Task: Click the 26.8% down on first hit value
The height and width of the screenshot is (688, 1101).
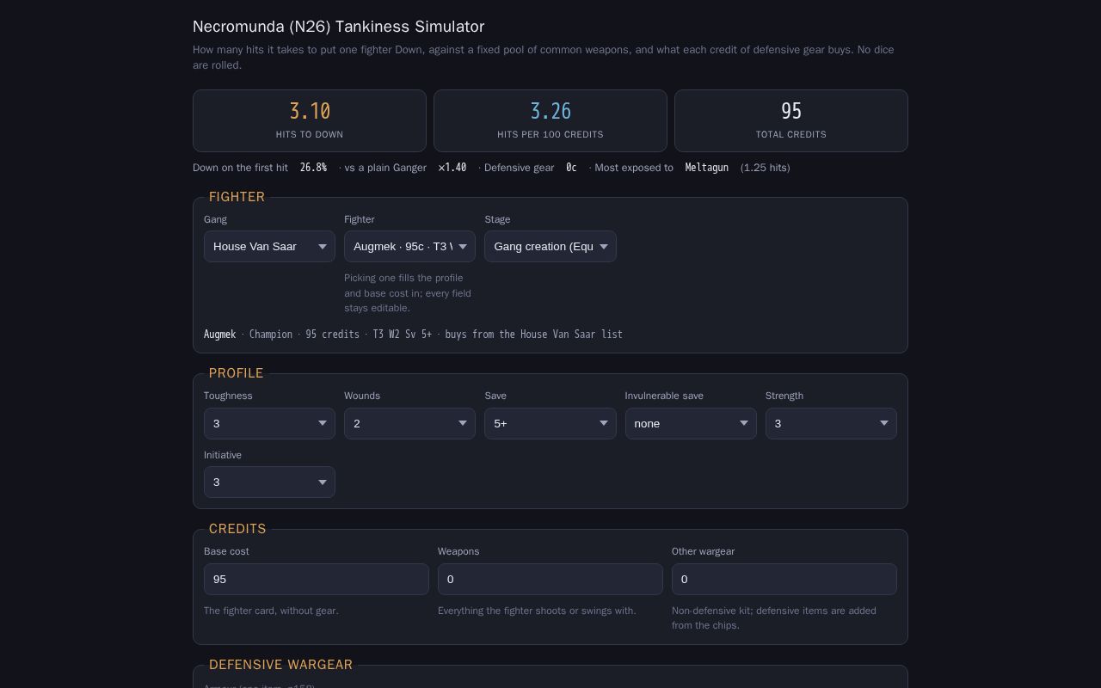Action: [x=313, y=168]
